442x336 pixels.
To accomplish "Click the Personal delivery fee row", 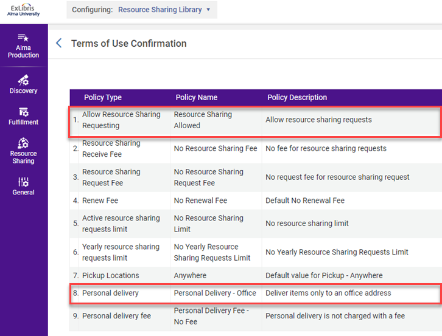I will [116, 316].
